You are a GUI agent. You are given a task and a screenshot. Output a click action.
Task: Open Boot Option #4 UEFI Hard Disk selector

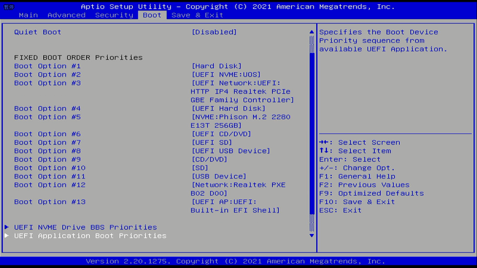[x=228, y=109]
